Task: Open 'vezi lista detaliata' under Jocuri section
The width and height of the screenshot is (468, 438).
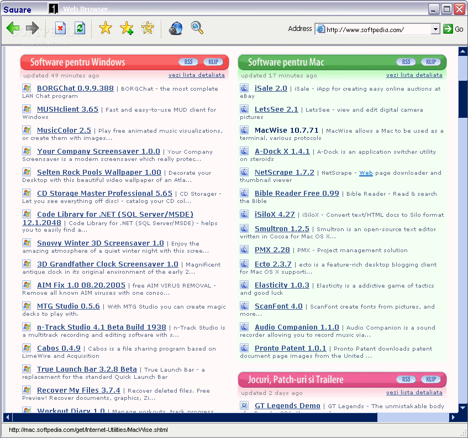Action: [414, 392]
